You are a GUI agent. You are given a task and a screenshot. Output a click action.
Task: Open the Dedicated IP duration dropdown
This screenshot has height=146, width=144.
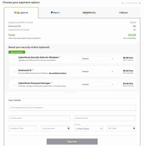click(x=97, y=72)
